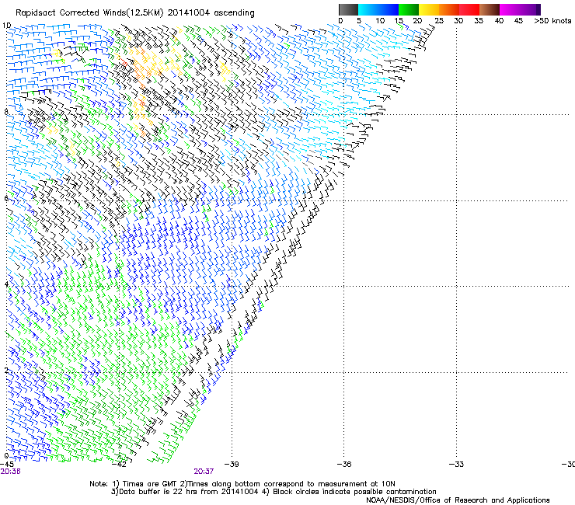Click the 'NOAA/NESDIS/Office of Research and Applications' credit
Screen dimensions: 575x505
coord(458,500)
